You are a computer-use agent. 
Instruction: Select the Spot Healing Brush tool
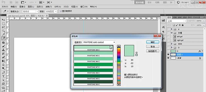(3, 42)
